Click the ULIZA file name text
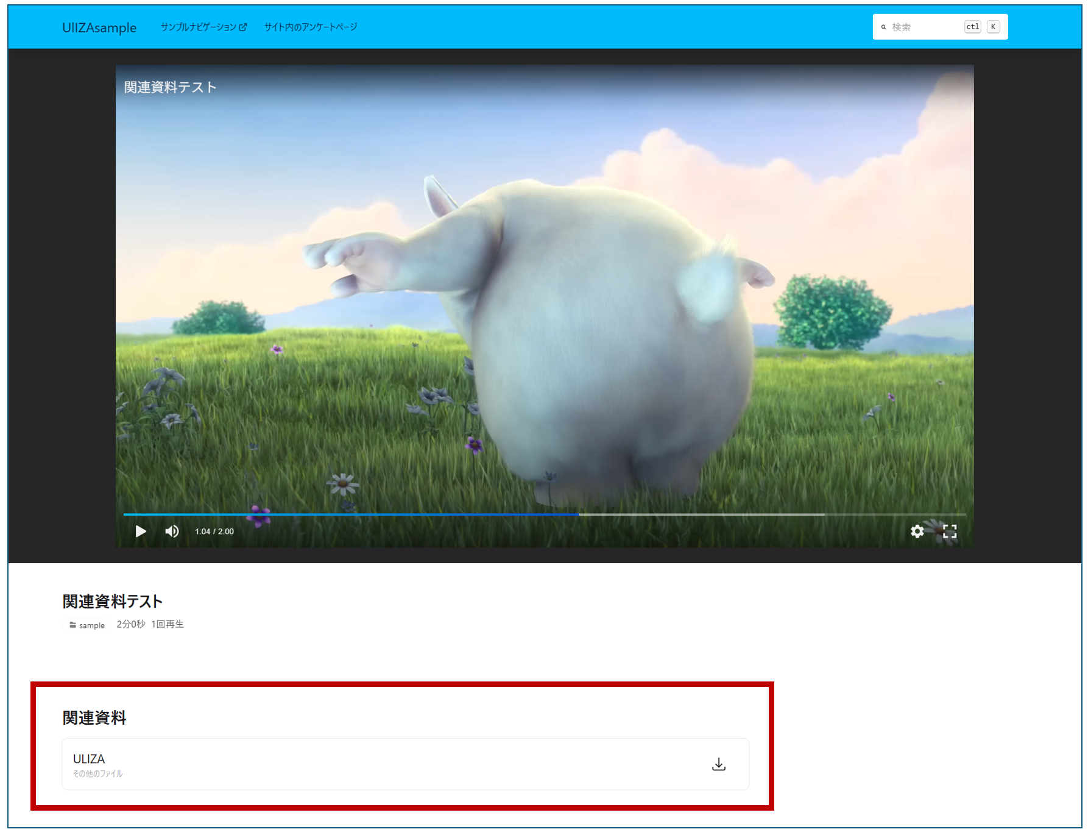The height and width of the screenshot is (832, 1091). (89, 759)
